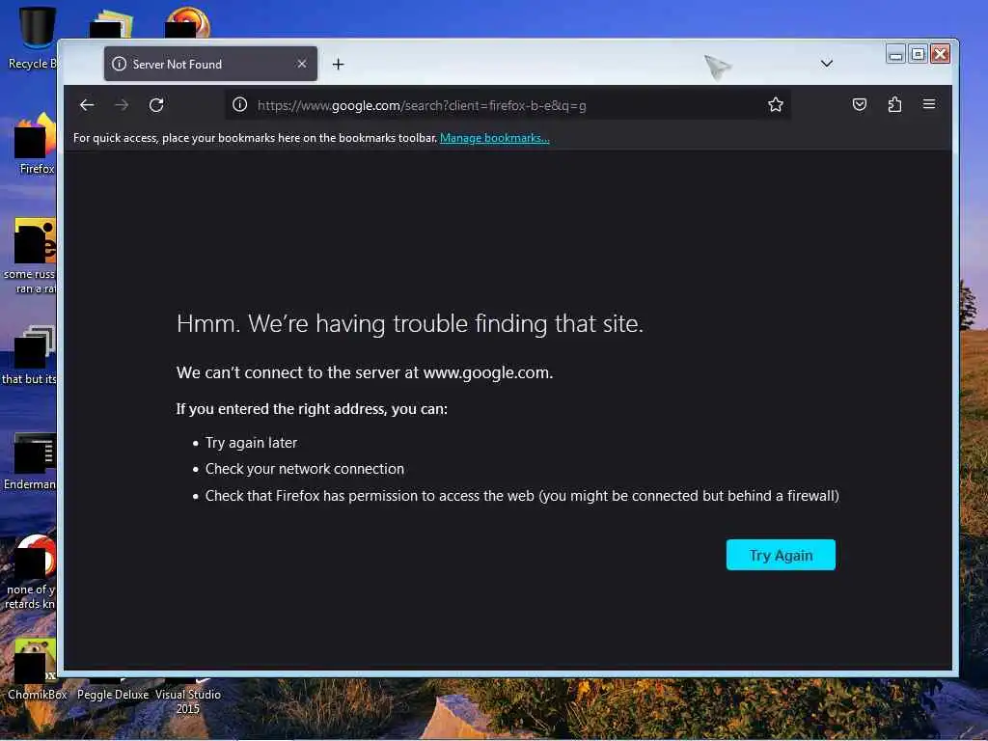This screenshot has width=988, height=741.
Task: Reload the page with the refresh icon
Action: tap(156, 105)
